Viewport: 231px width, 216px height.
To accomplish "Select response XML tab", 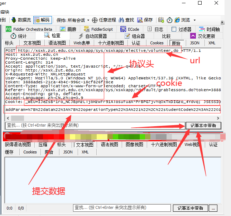I will coord(85,152).
